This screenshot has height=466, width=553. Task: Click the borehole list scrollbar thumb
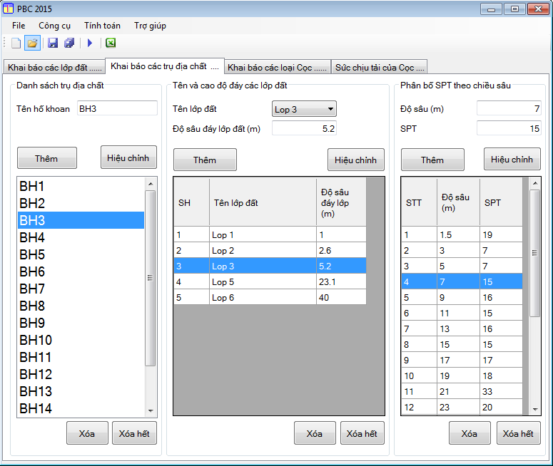151,279
